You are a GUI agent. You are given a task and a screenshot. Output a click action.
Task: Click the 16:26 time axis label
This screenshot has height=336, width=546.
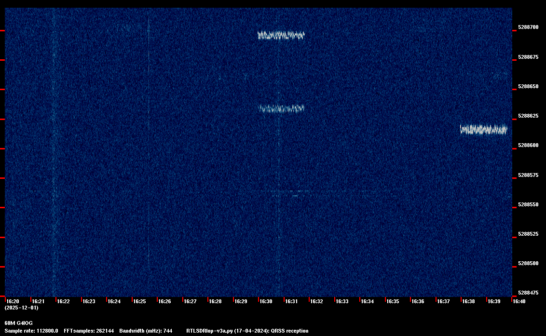click(x=164, y=301)
